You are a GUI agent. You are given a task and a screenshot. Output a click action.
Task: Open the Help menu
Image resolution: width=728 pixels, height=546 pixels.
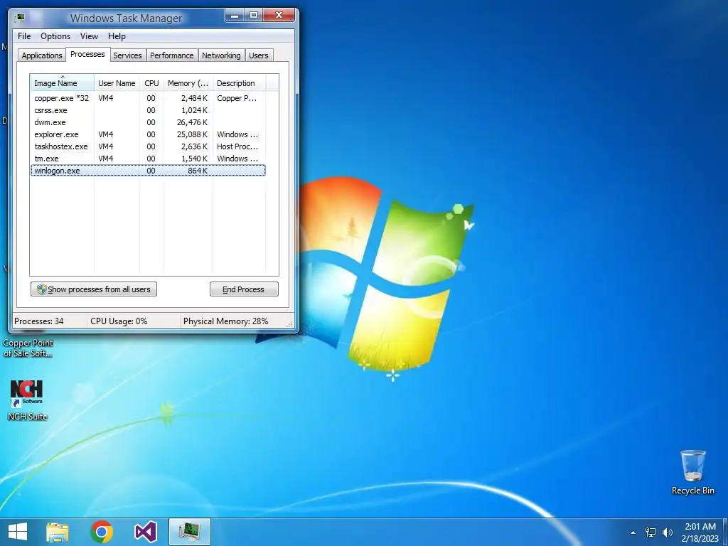click(x=117, y=36)
